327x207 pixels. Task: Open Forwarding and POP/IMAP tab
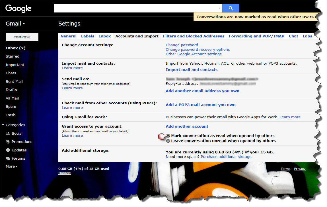click(x=256, y=36)
